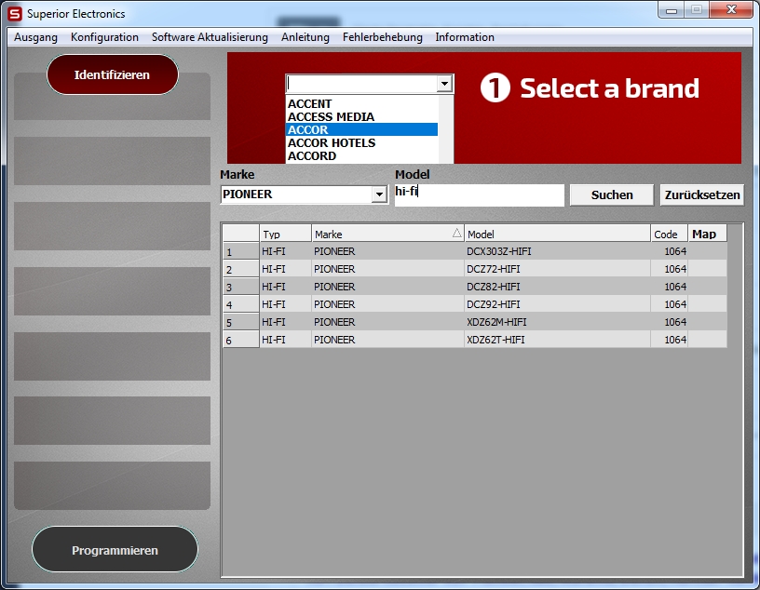The image size is (760, 590).
Task: Click the Suchen search button
Action: point(612,195)
